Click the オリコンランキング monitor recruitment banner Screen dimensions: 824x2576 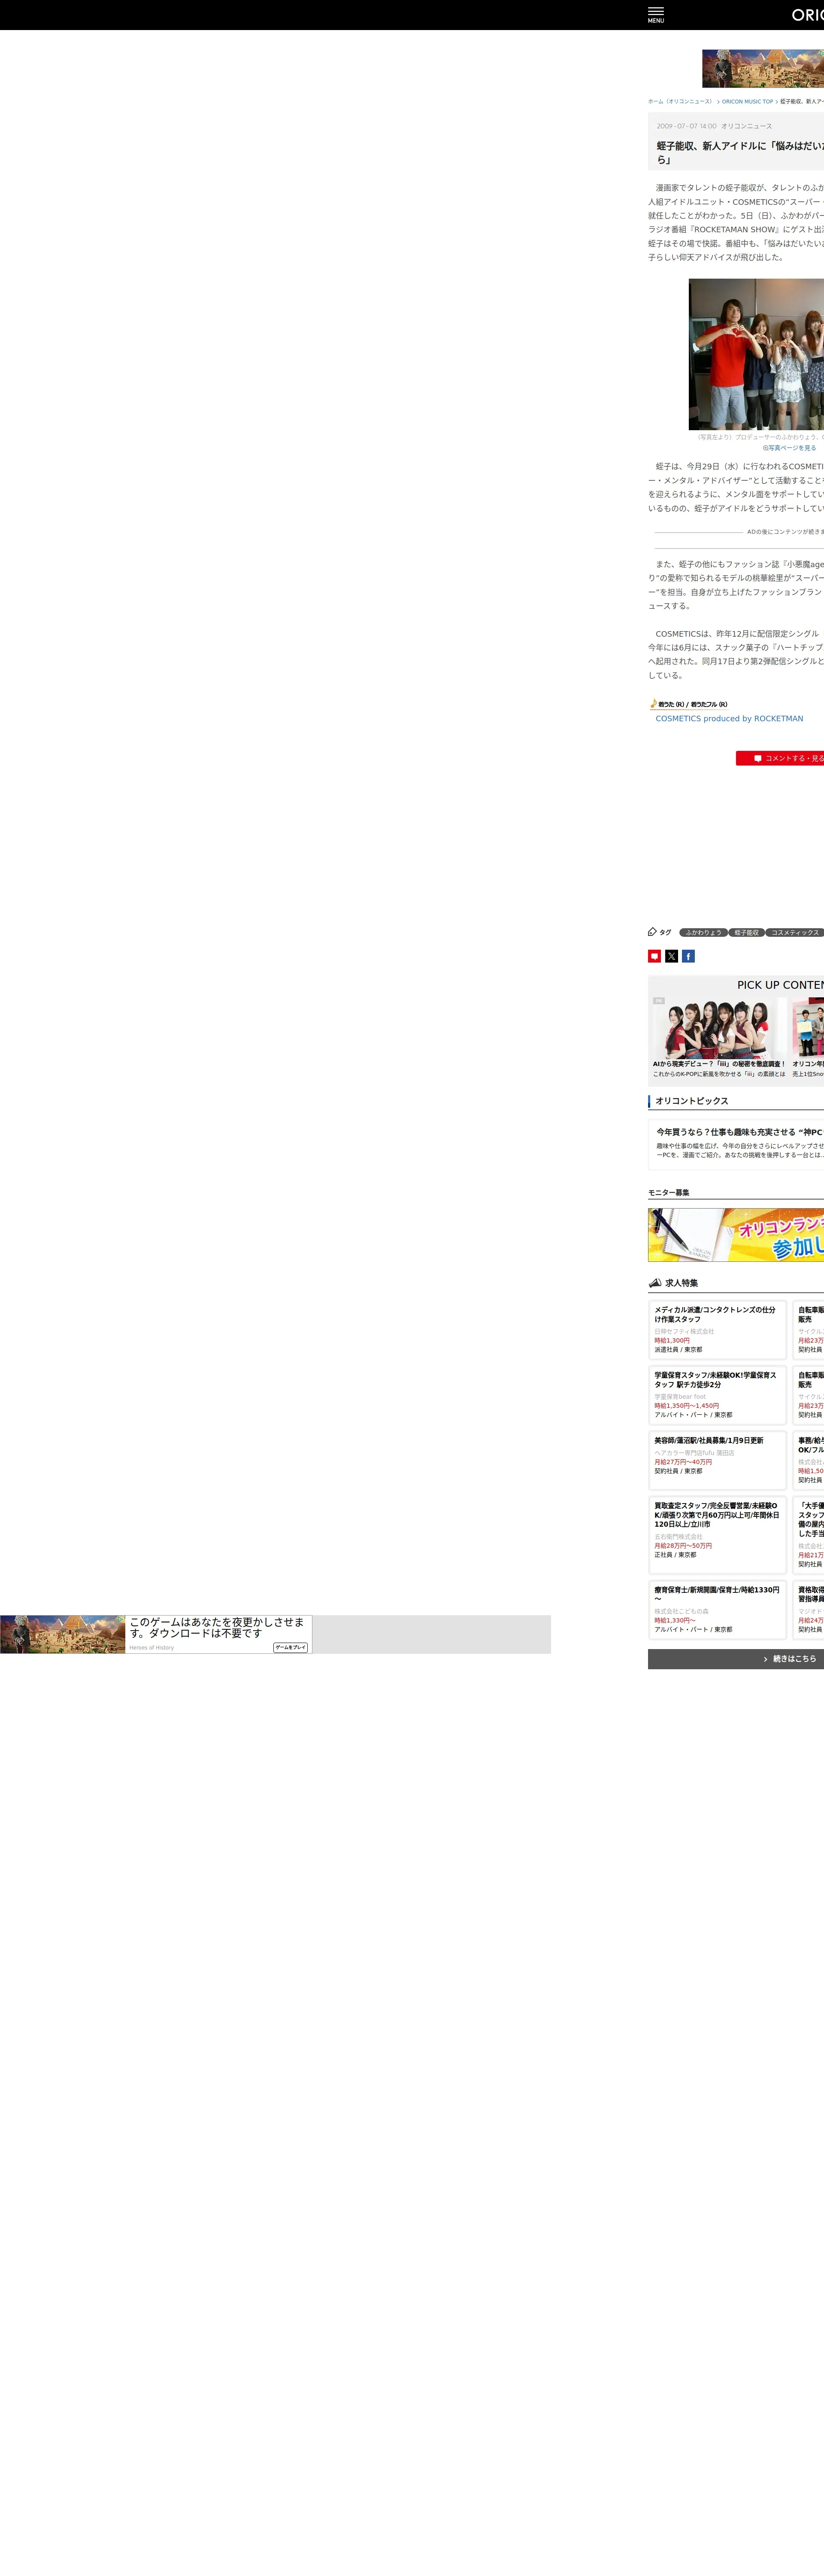pyautogui.click(x=736, y=1235)
